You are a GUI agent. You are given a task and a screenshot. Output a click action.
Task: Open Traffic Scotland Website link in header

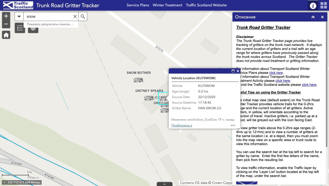206,5
